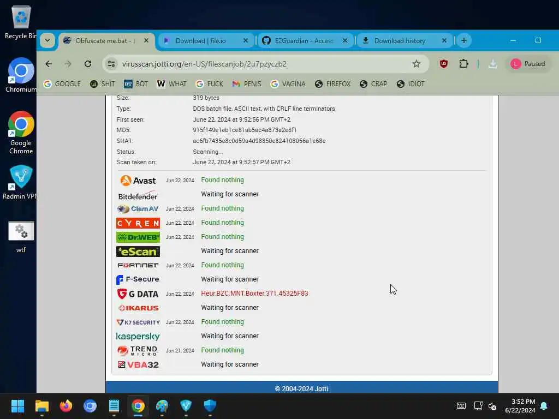This screenshot has height=419, width=559.
Task: Click the IKARUS scanner logo
Action: point(138,308)
